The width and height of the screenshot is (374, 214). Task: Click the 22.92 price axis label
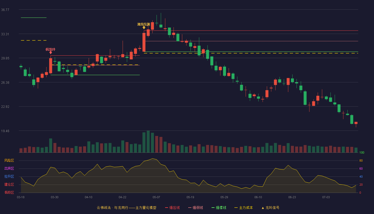(x=5, y=106)
